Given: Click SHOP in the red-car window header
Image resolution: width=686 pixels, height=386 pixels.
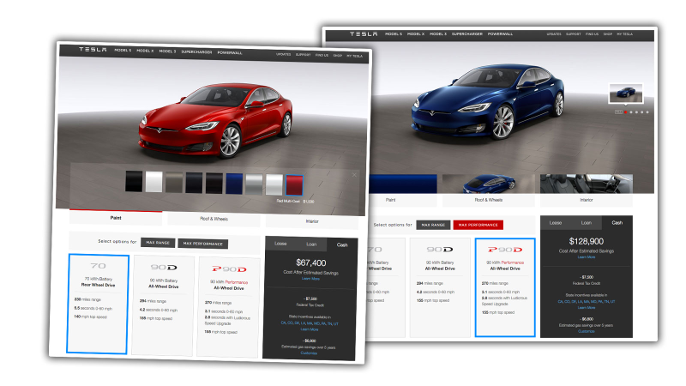Looking at the screenshot, I should pos(337,56).
